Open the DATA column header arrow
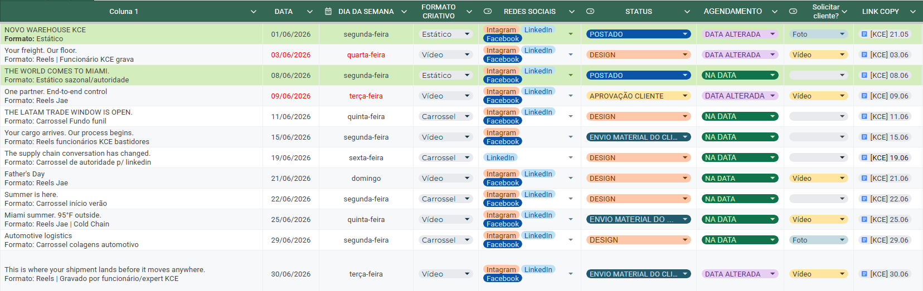This screenshot has width=923, height=291. (310, 11)
